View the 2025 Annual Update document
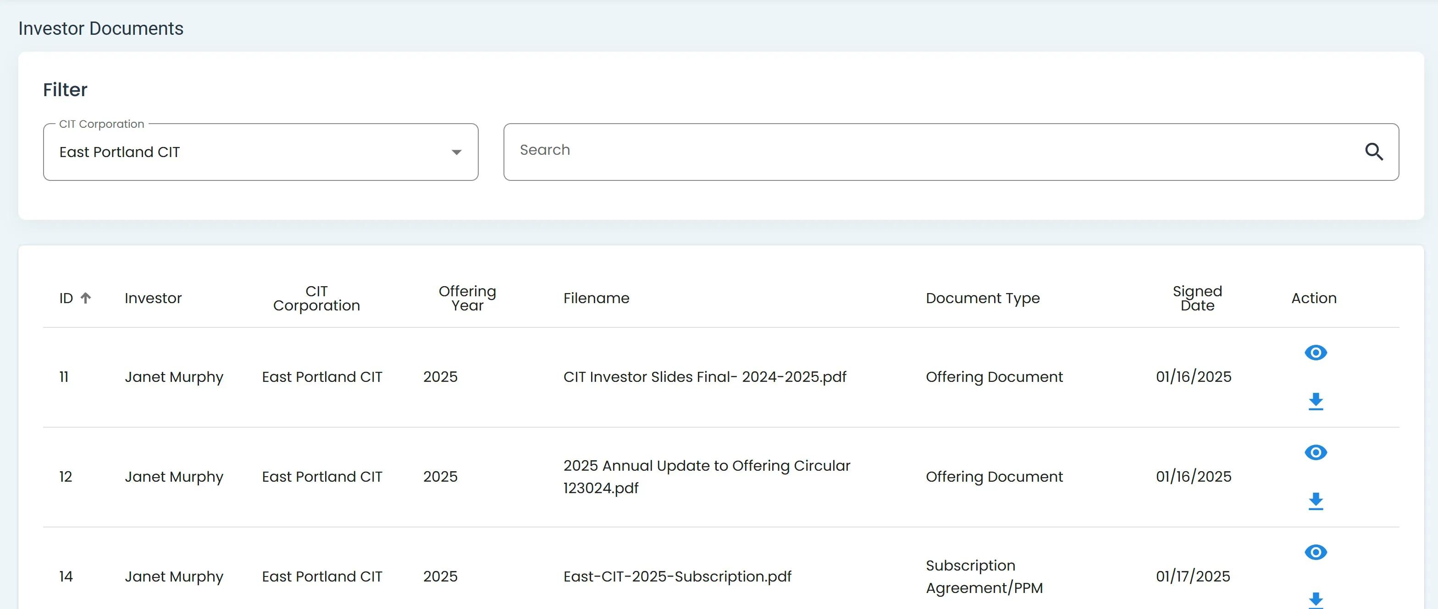Viewport: 1438px width, 609px height. 1315,452
